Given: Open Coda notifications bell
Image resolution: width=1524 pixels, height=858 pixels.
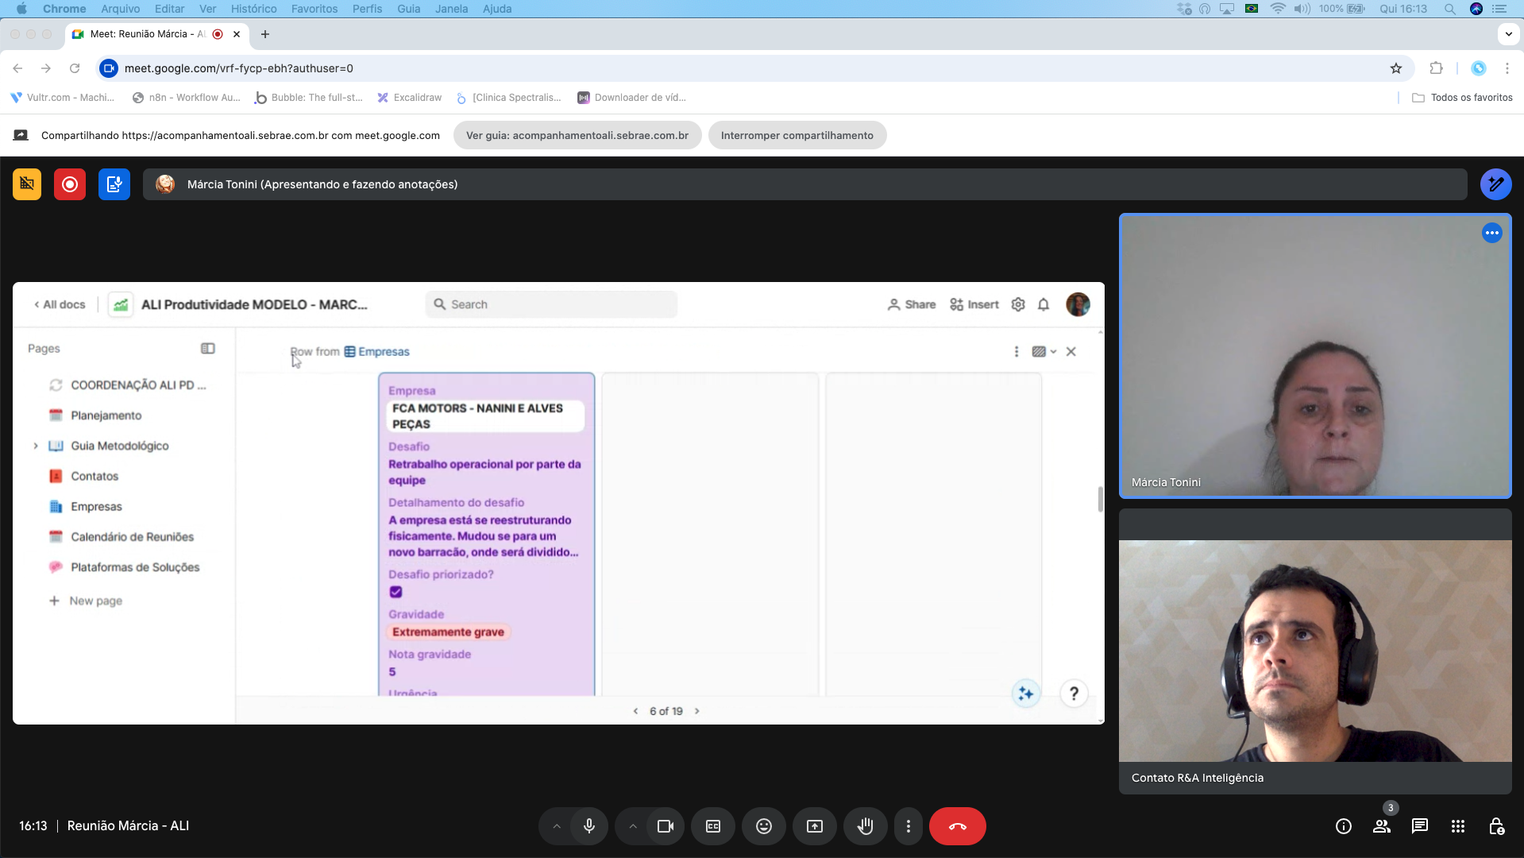Looking at the screenshot, I should click(x=1044, y=304).
